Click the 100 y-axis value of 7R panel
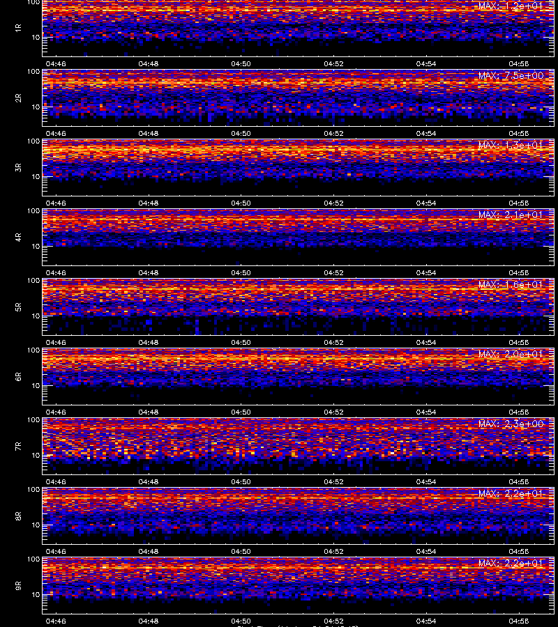The width and height of the screenshot is (558, 627). pos(33,420)
